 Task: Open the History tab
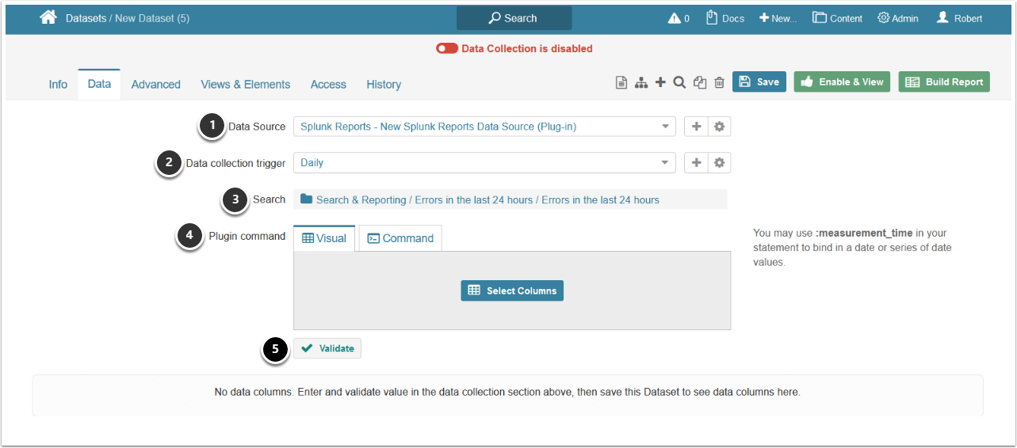pyautogui.click(x=384, y=84)
